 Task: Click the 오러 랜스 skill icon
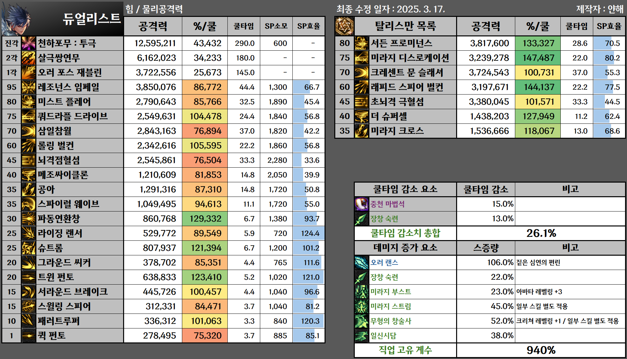[361, 263]
